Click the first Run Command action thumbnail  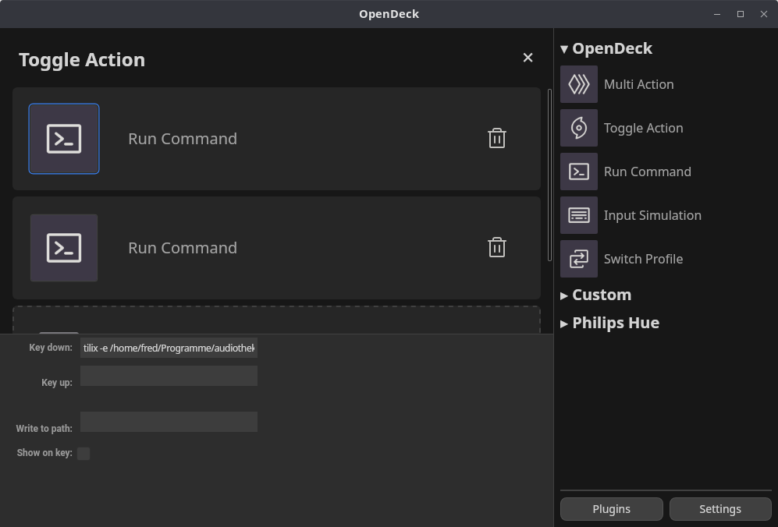tap(63, 138)
